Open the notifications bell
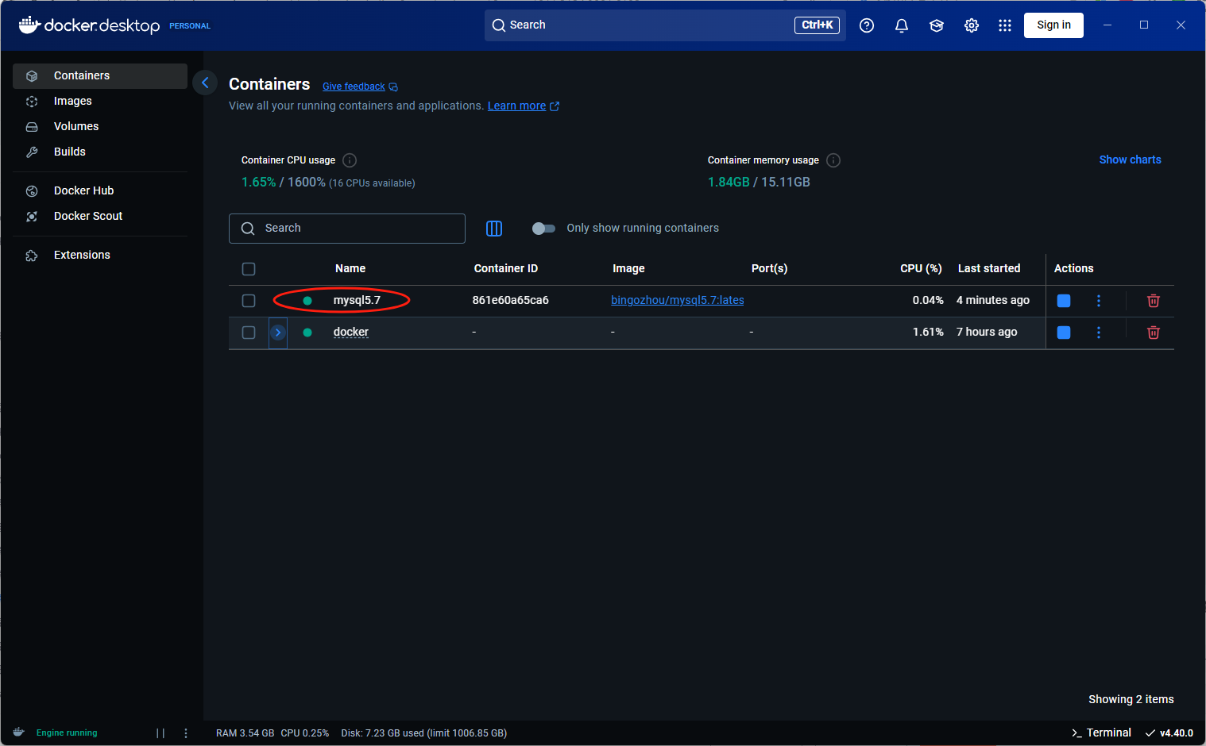 (x=902, y=25)
